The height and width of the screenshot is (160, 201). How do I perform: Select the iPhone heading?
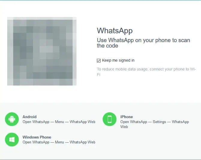click(127, 117)
